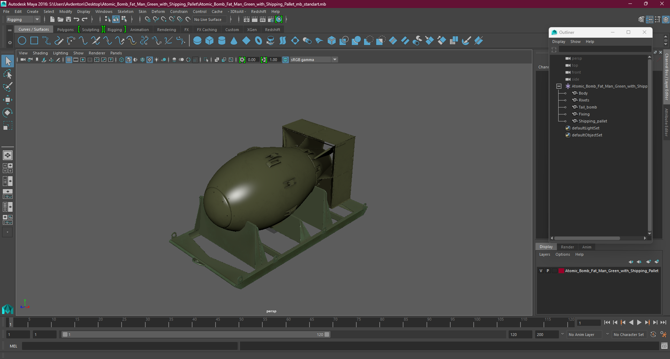Viewport: 670px width, 359px height.
Task: Click the Open Scene folder icon
Action: coord(60,20)
